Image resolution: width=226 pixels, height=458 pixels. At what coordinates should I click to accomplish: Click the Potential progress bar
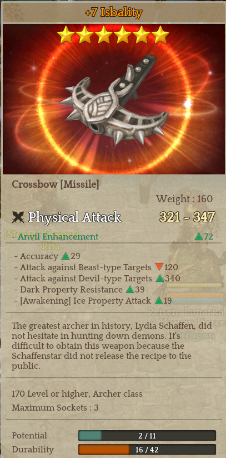pyautogui.click(x=147, y=436)
